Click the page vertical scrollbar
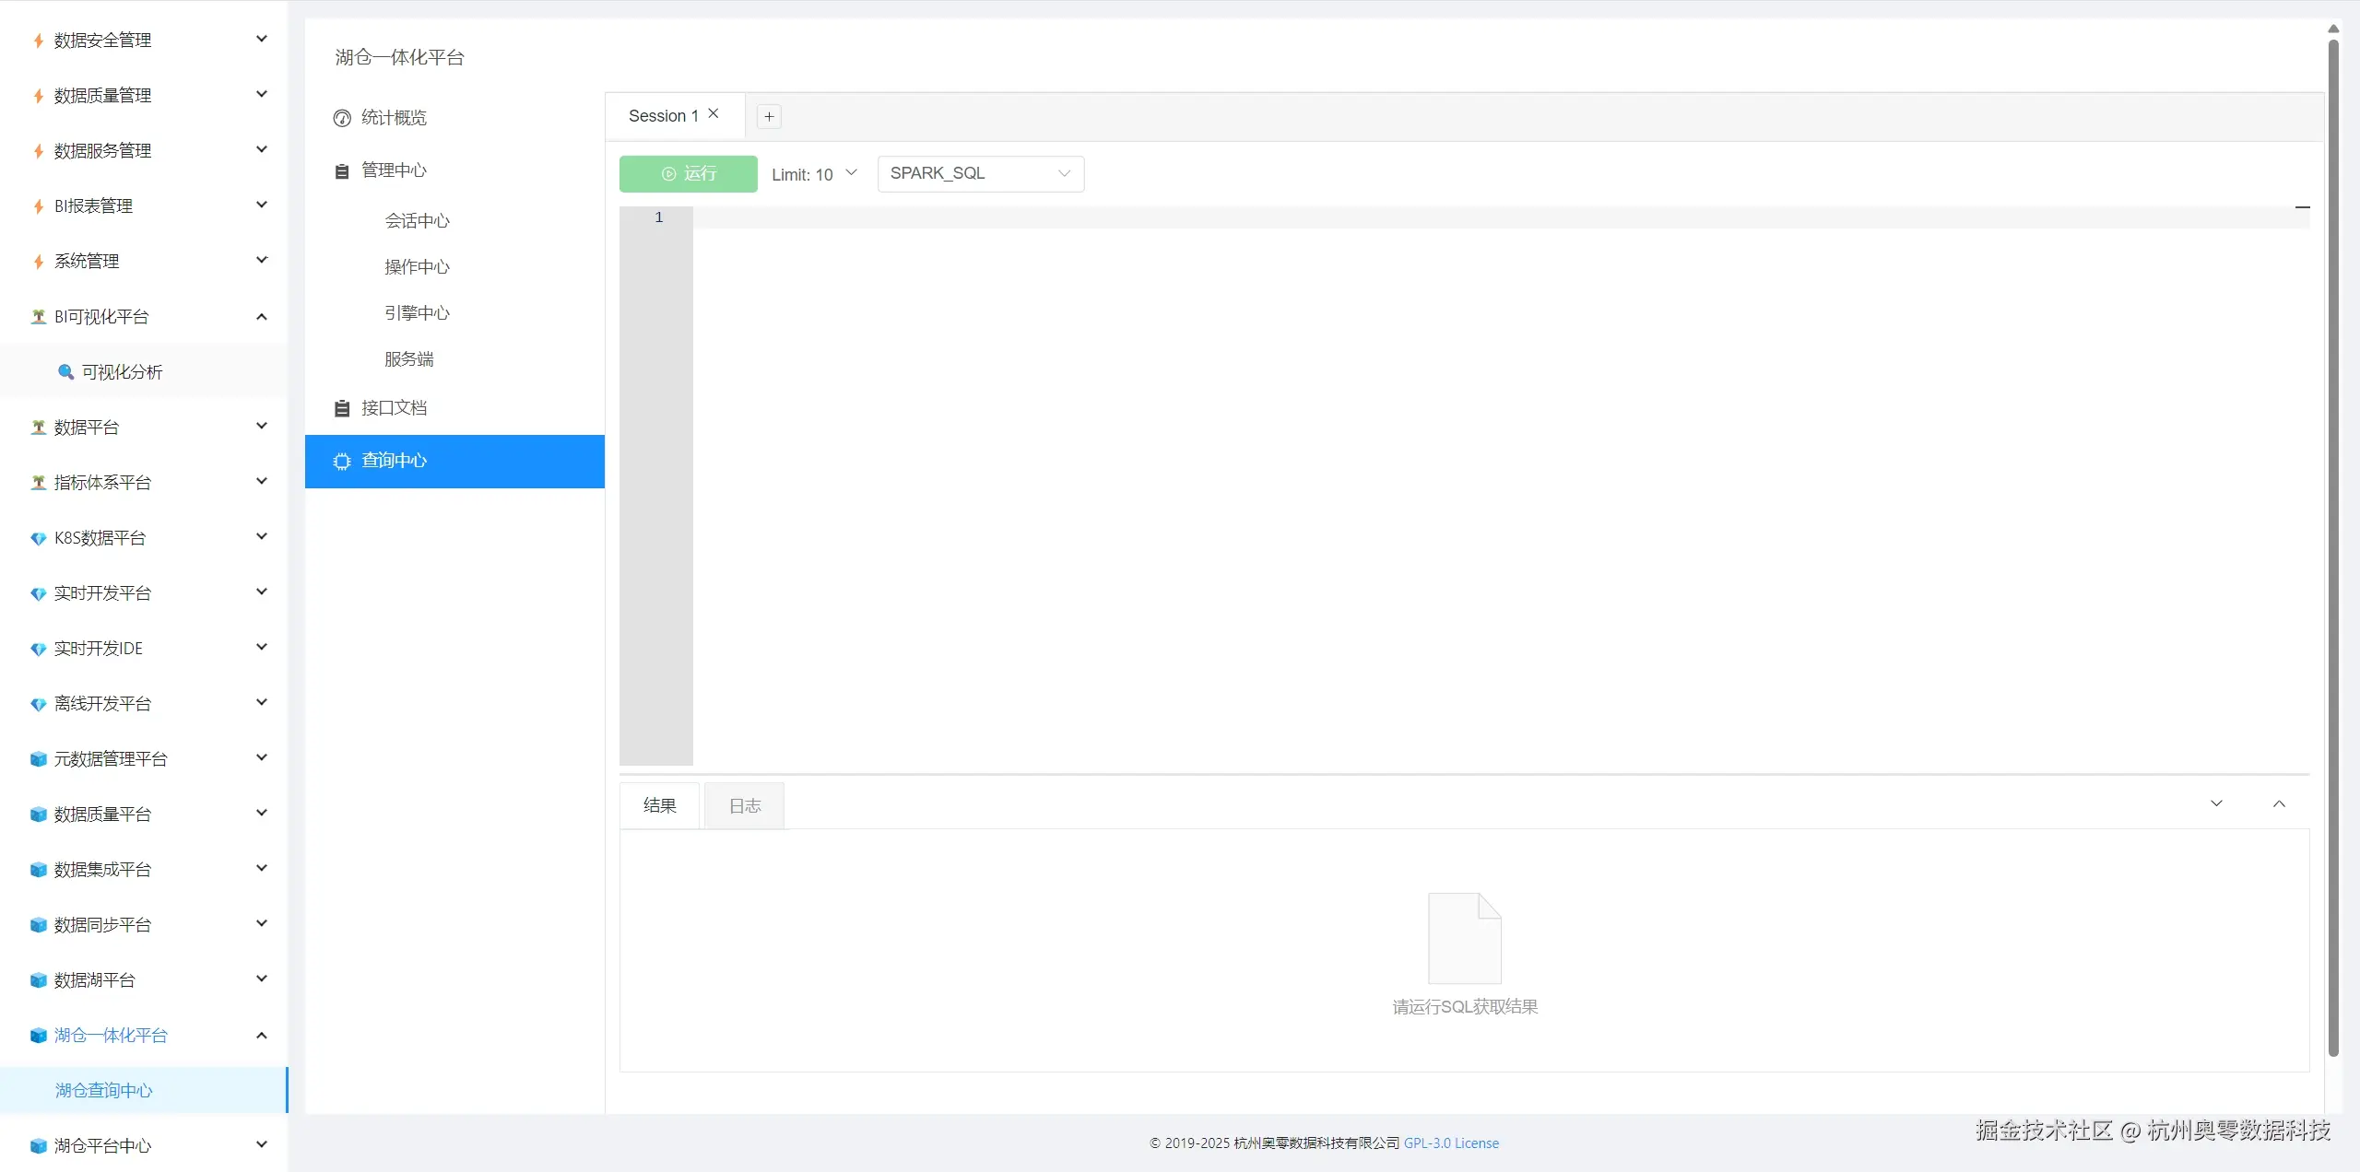Screen dimensions: 2360x1172 pos(2333,553)
